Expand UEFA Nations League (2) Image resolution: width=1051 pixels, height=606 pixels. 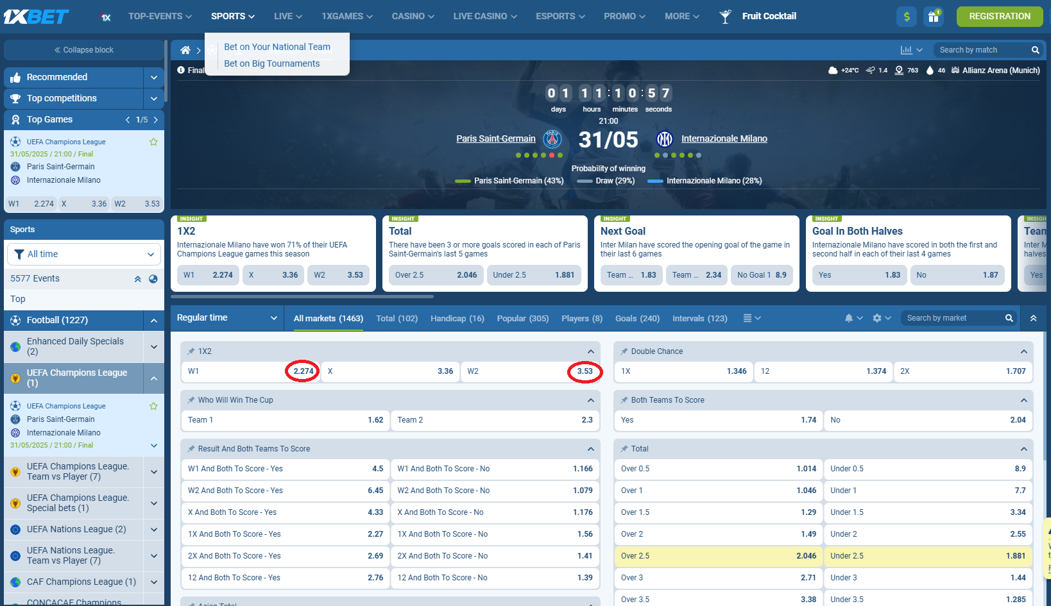coord(153,530)
